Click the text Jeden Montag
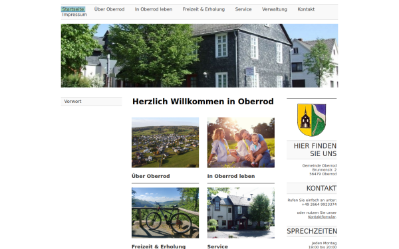 click(324, 243)
